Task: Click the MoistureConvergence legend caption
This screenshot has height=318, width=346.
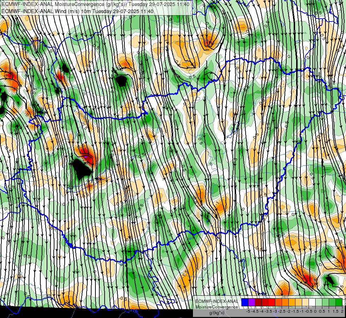Action: pyautogui.click(x=217, y=307)
